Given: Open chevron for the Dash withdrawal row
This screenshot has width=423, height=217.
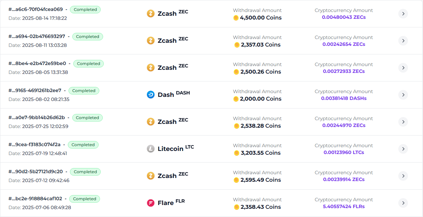Looking at the screenshot, I should [403, 95].
